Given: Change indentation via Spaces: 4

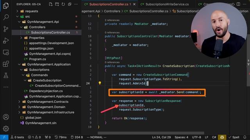Looking at the screenshot, I should click(181, 137).
